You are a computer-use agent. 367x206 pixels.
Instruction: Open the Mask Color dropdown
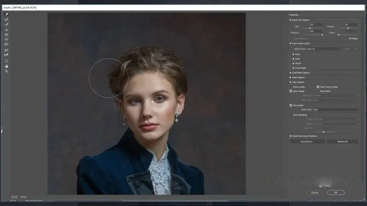pos(336,109)
